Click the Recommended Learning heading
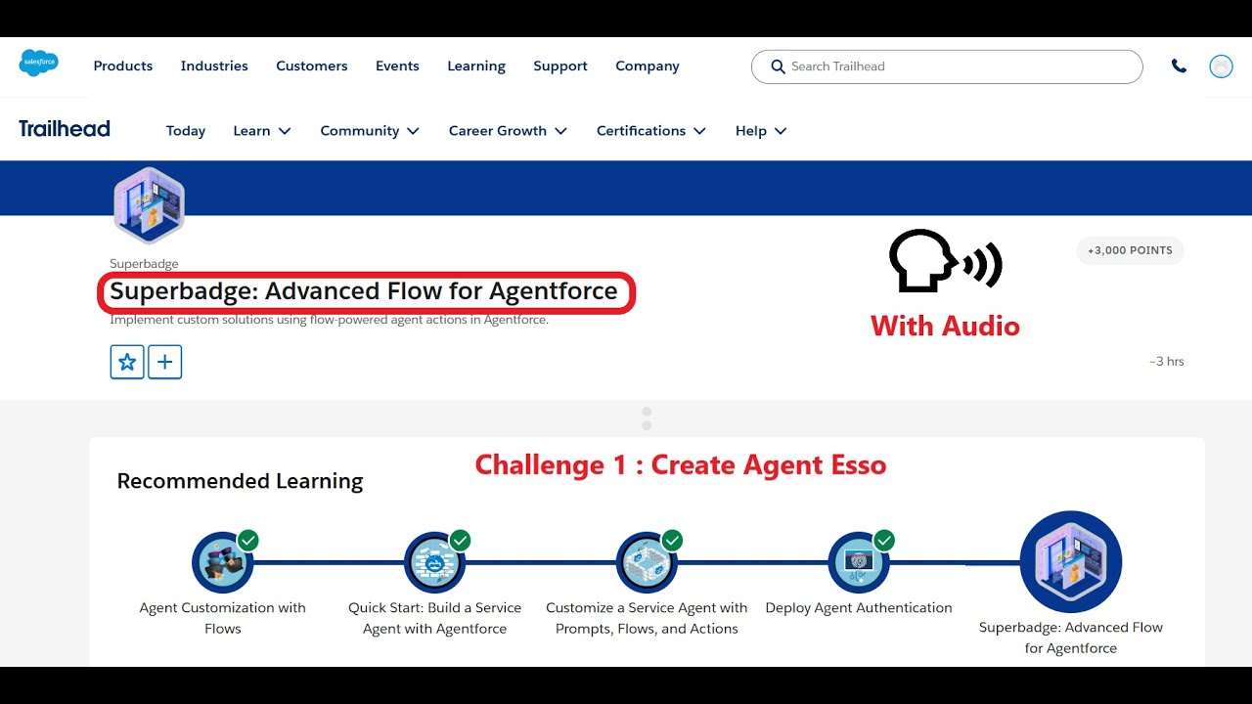 240,481
